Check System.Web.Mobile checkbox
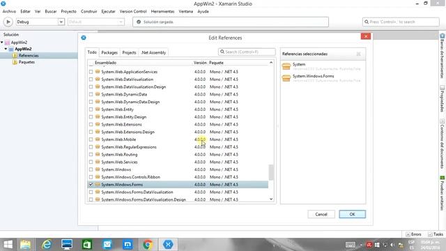The image size is (446, 251). [91, 139]
